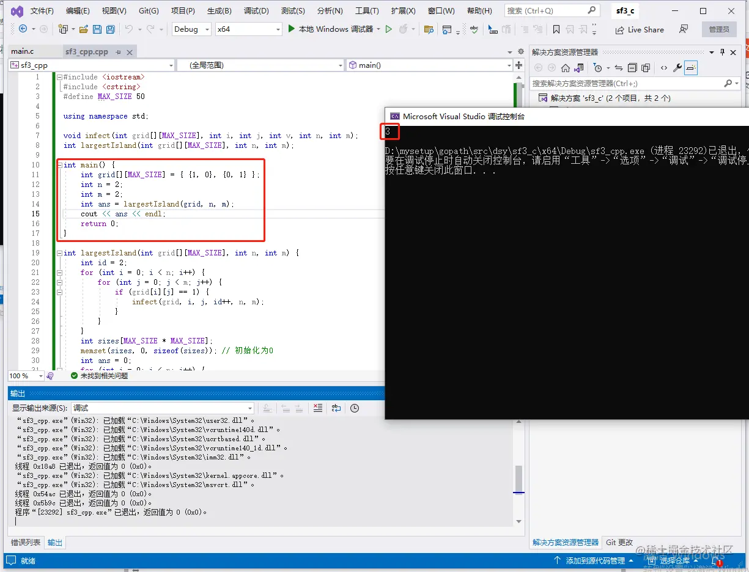This screenshot has height=572, width=749.
Task: Open the main() member dropdown
Action: pos(430,65)
